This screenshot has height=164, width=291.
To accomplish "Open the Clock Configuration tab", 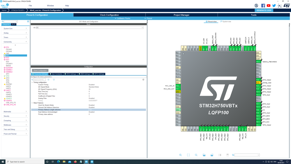I will 109,15.
